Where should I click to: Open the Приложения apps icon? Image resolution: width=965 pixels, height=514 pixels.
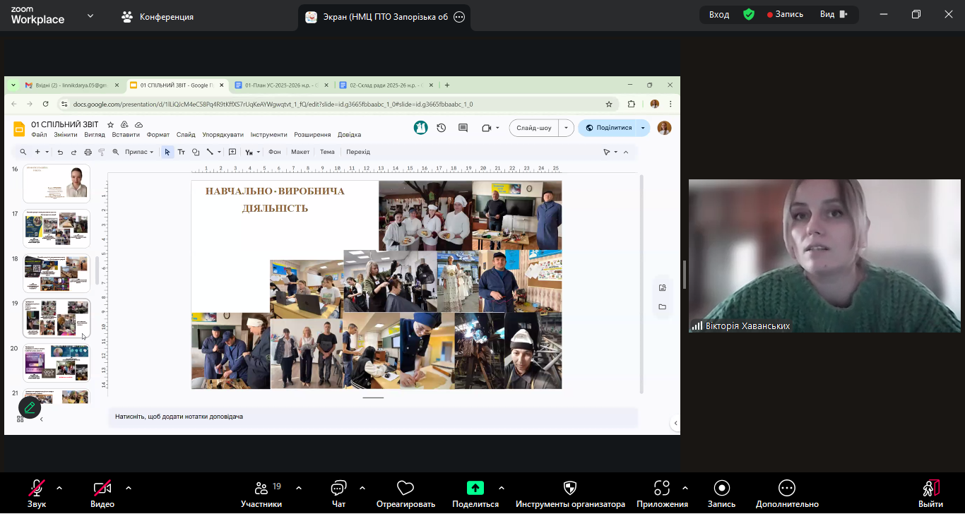click(662, 488)
